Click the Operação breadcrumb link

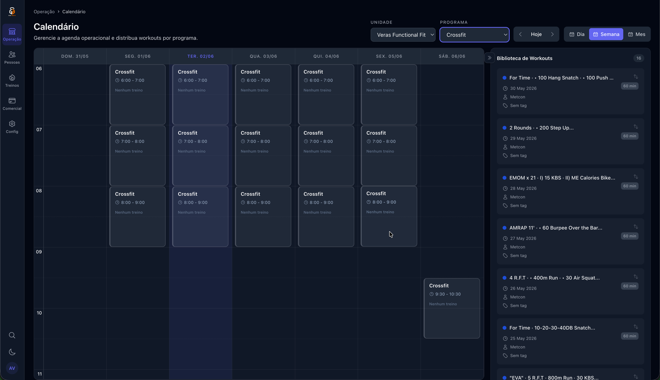click(44, 12)
